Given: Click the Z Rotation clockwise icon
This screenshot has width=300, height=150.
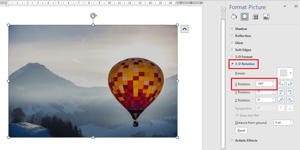Looking at the screenshot, I should point(281,100).
